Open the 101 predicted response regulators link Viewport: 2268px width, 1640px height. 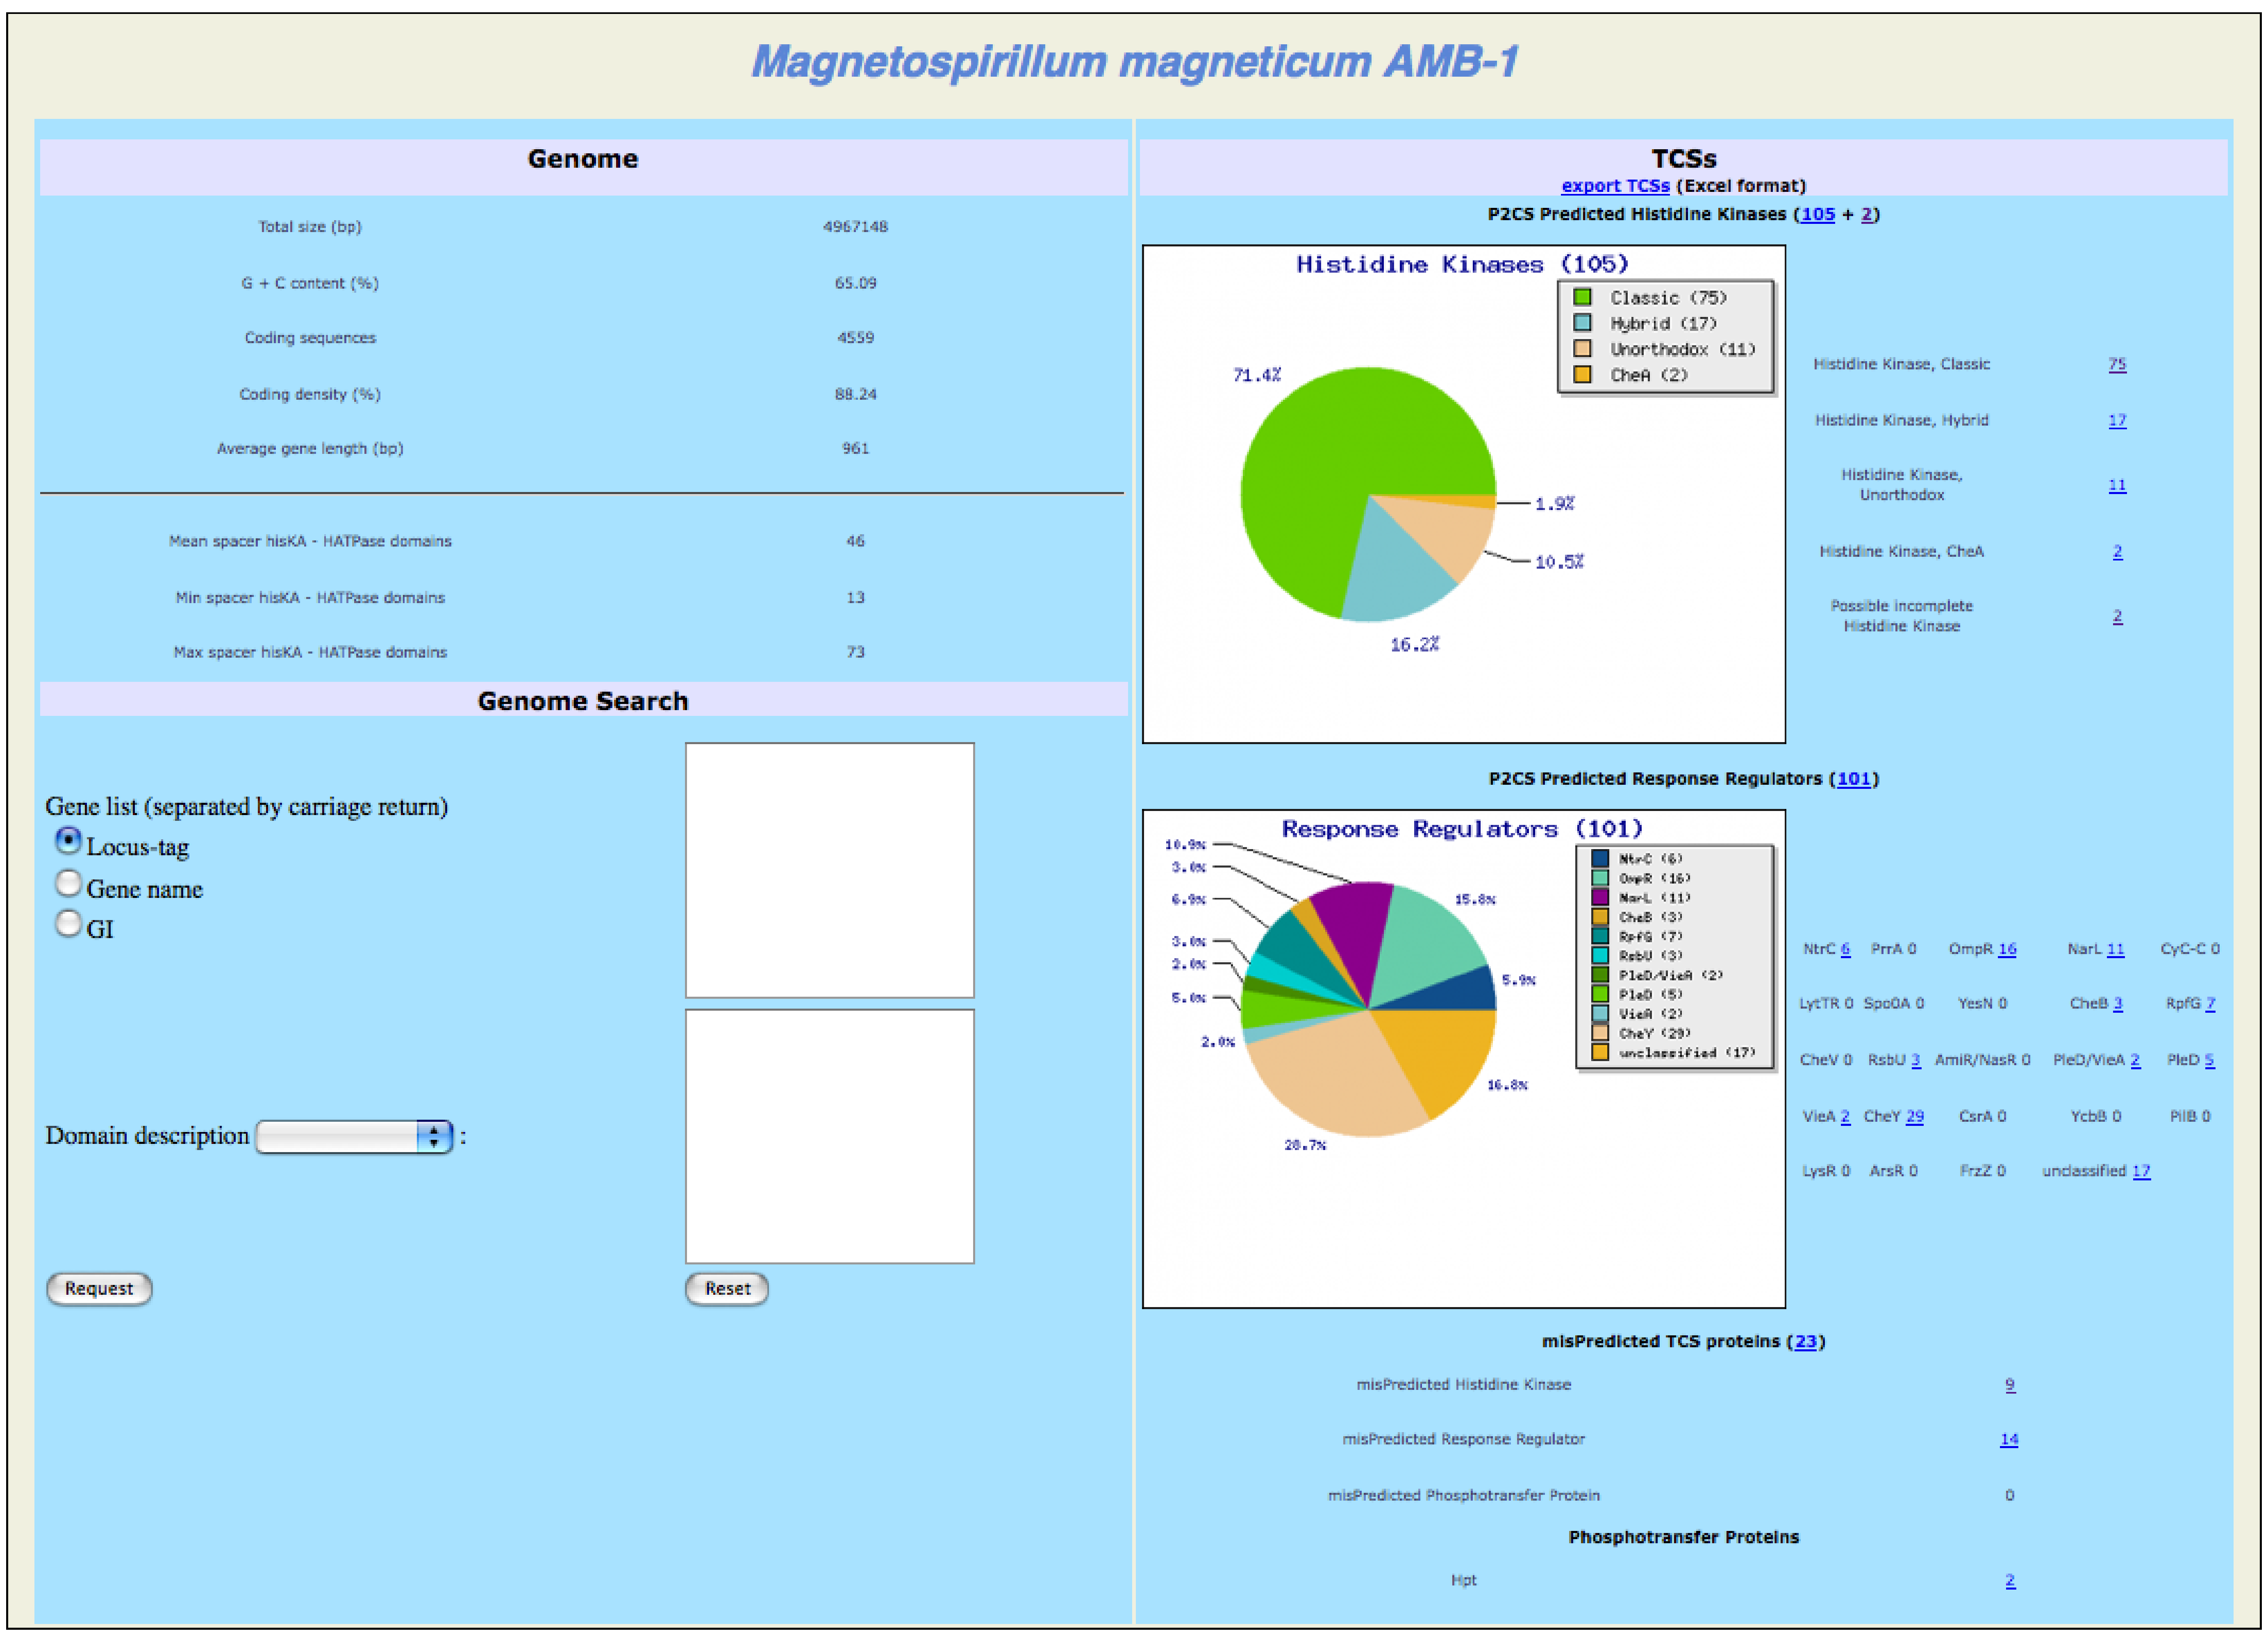[1853, 778]
